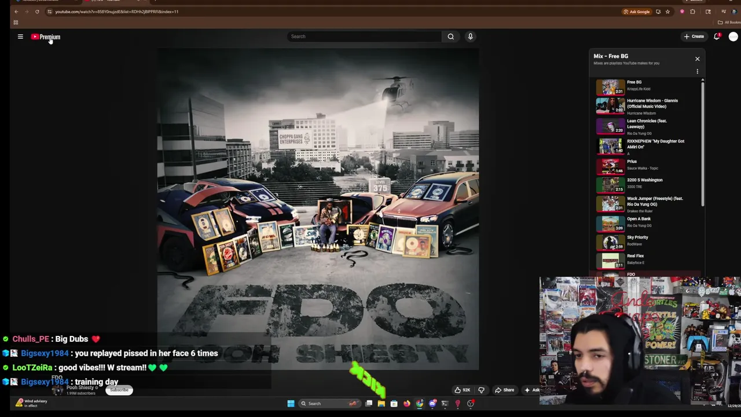The image size is (741, 417).
Task: Share this video
Action: pos(504,390)
